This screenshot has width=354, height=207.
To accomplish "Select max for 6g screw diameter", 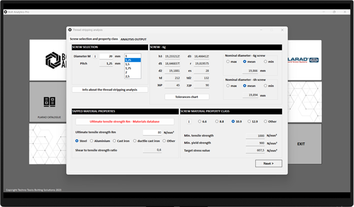I will point(228,61).
